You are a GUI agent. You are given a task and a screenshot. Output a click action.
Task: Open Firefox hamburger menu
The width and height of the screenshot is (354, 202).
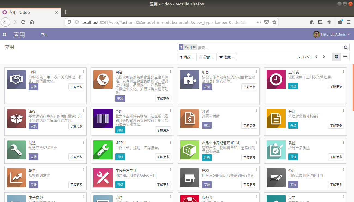pyautogui.click(x=349, y=22)
